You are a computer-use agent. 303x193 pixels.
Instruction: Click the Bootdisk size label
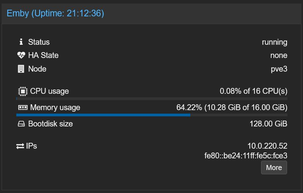(50, 124)
